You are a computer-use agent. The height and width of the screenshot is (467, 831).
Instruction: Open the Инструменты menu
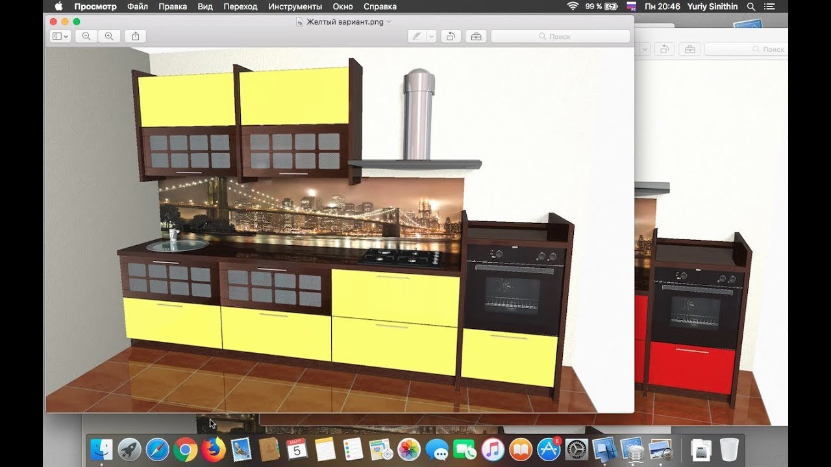click(295, 6)
